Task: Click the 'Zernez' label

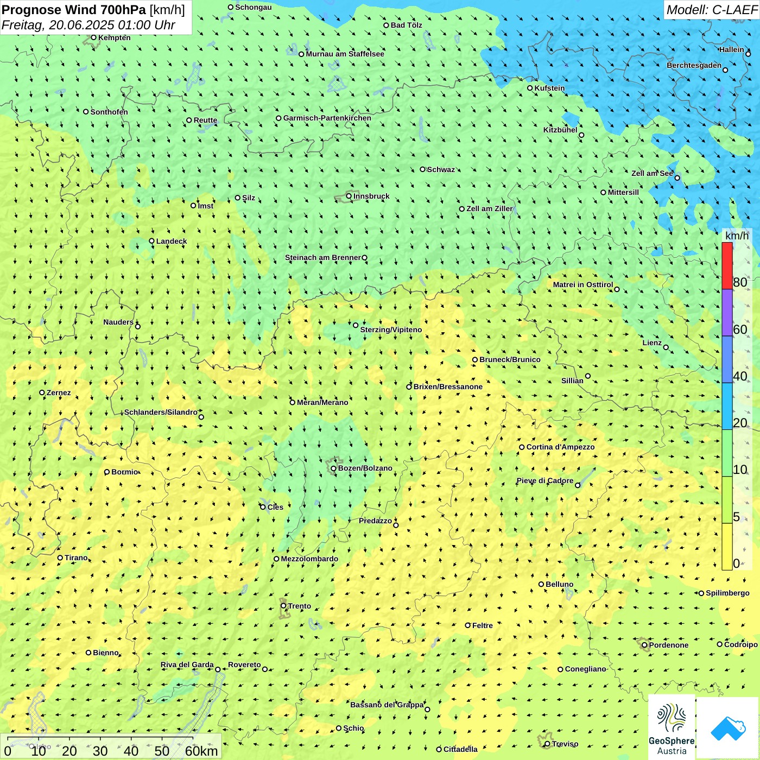Action: 59,392
